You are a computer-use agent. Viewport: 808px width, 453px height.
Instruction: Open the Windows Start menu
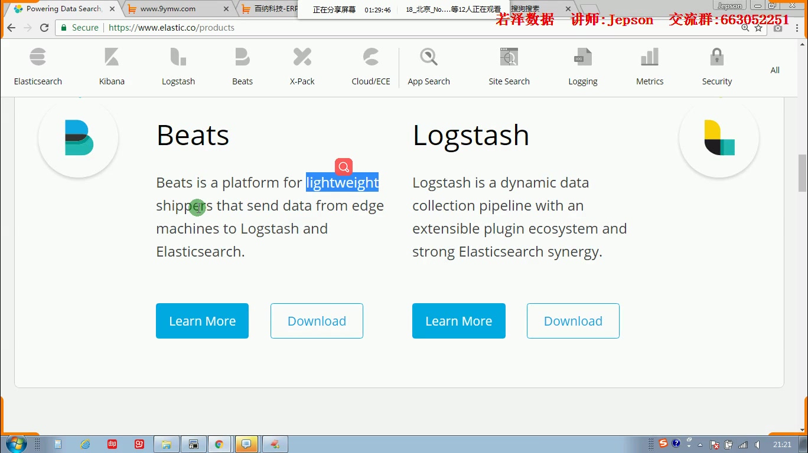(16, 444)
